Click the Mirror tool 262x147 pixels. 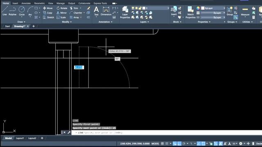point(61,13)
